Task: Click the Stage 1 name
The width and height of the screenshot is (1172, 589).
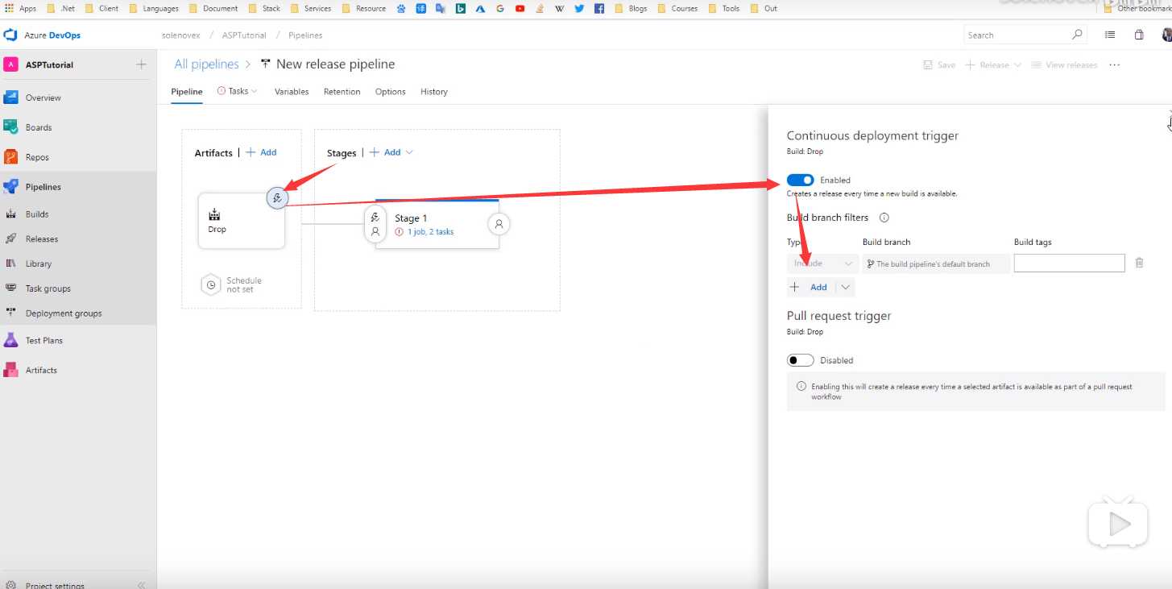Action: tap(411, 218)
